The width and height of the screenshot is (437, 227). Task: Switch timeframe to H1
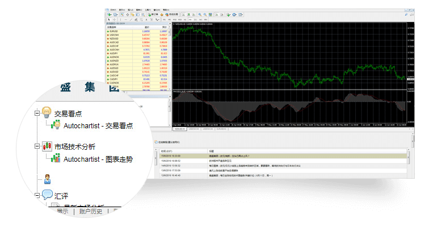185,19
